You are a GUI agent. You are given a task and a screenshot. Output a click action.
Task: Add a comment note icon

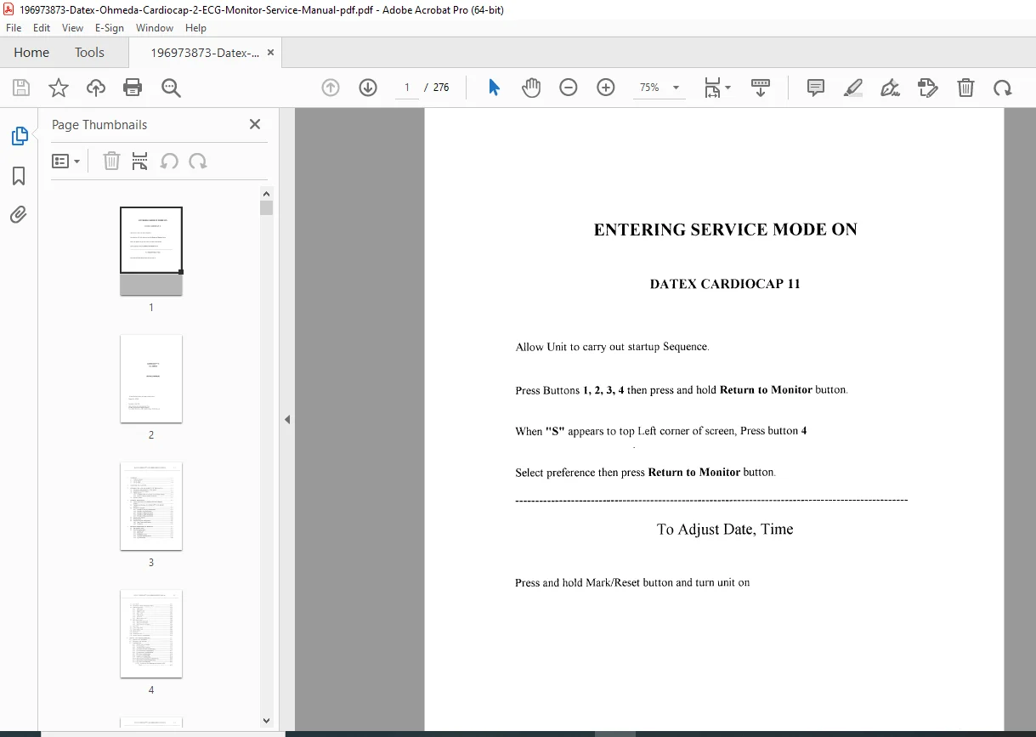(x=816, y=88)
